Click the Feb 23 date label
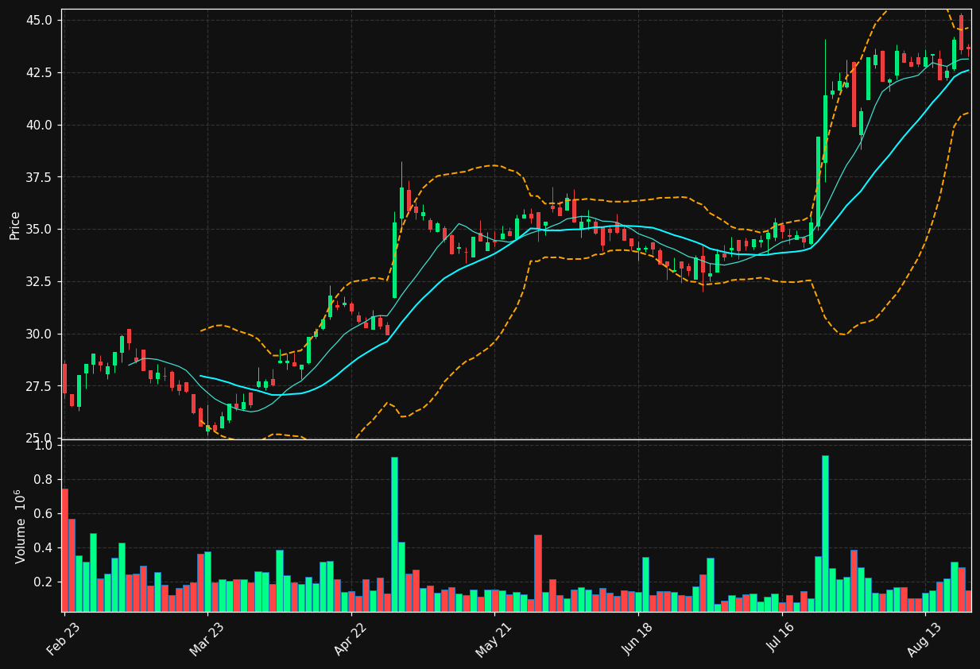Viewport: 980px width, 669px height. click(64, 640)
